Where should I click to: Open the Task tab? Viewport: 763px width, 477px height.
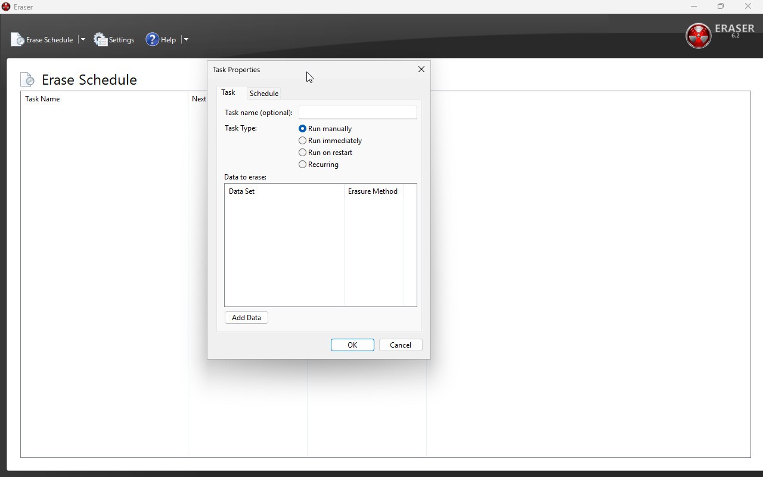[x=228, y=92]
